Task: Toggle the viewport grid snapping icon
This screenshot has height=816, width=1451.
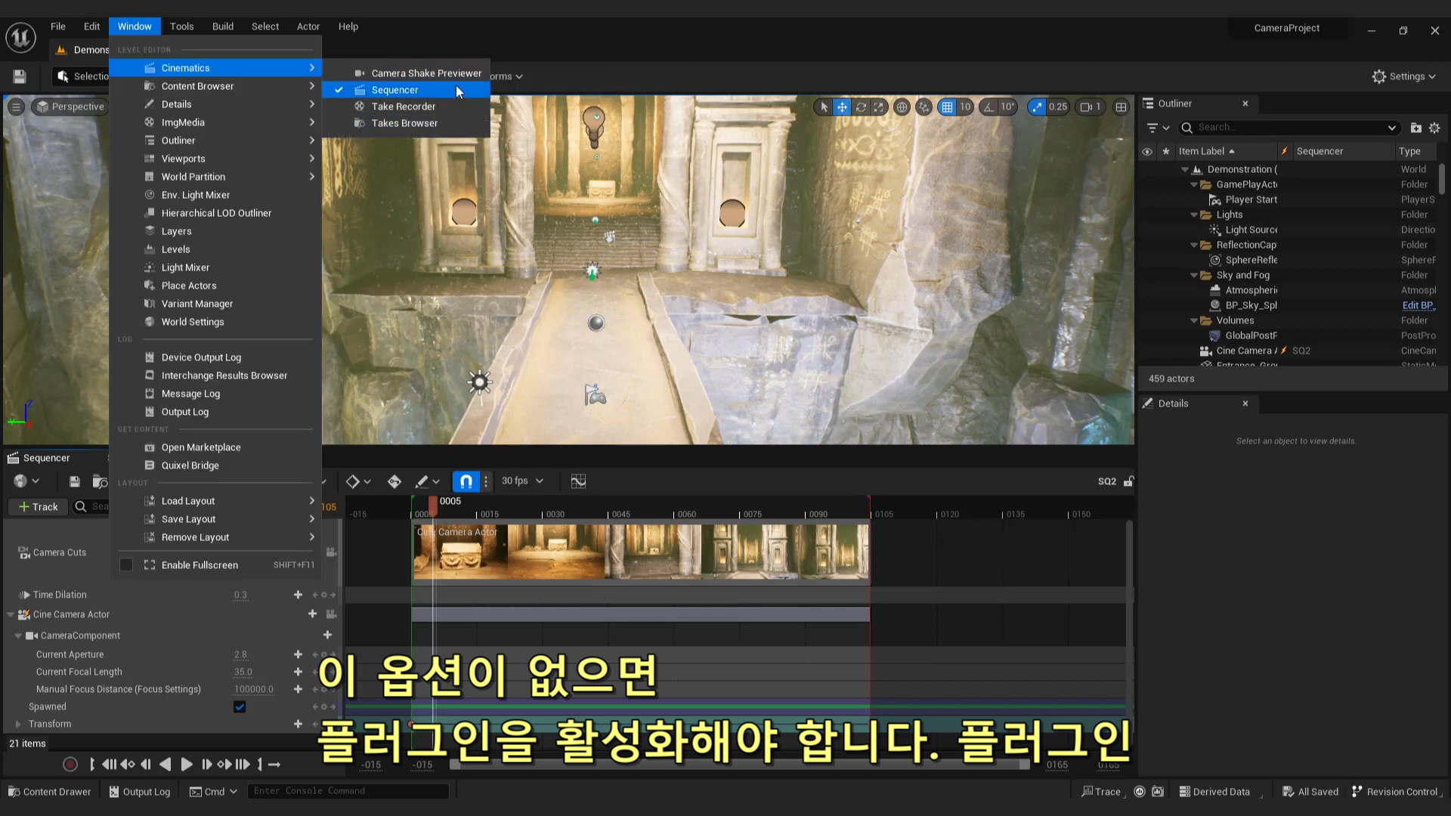Action: (947, 107)
